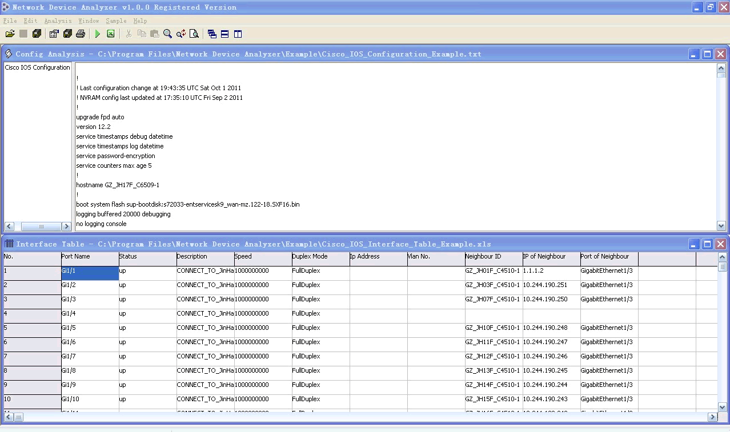
Task: Click the 'upgrade fpd auto' config line
Action: [100, 117]
